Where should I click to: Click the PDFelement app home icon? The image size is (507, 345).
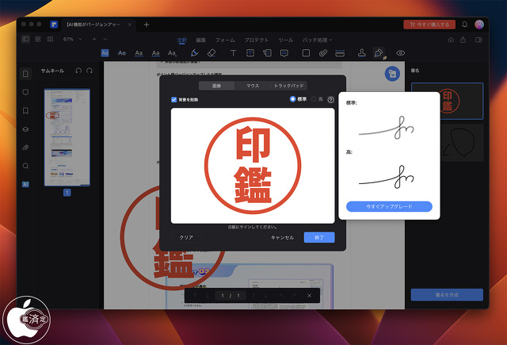coord(54,25)
